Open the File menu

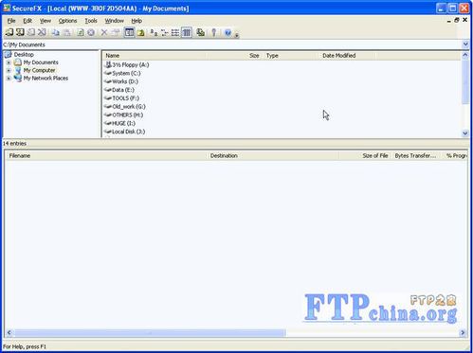click(x=11, y=21)
